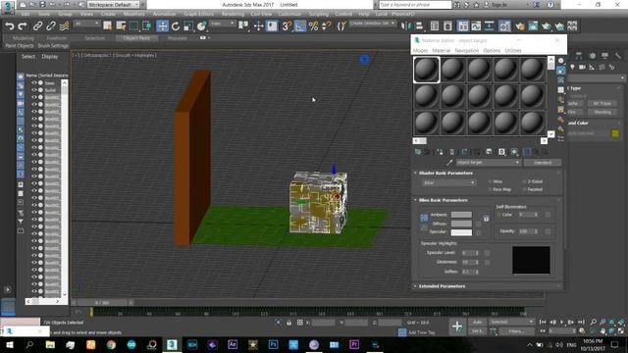Click the Pick Material from Object eyedropper
Image resolution: width=628 pixels, height=353 pixels.
click(449, 163)
